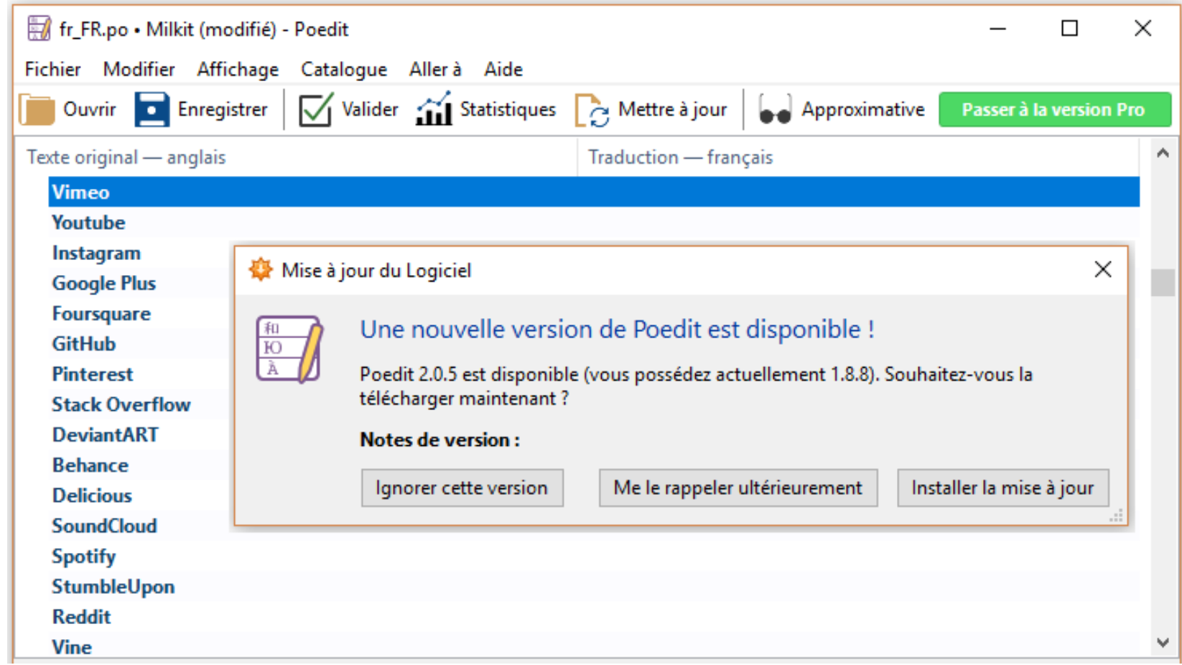Open the Modifier menu
The width and height of the screenshot is (1182, 665).
[x=139, y=70]
